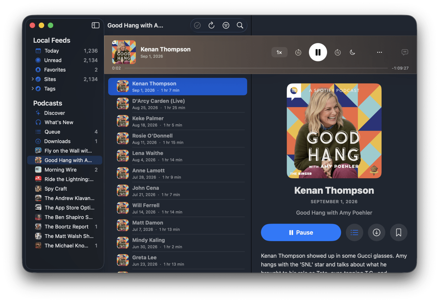The image size is (439, 302).
Task: Open the Lena Waithe episode
Action: pyautogui.click(x=177, y=156)
